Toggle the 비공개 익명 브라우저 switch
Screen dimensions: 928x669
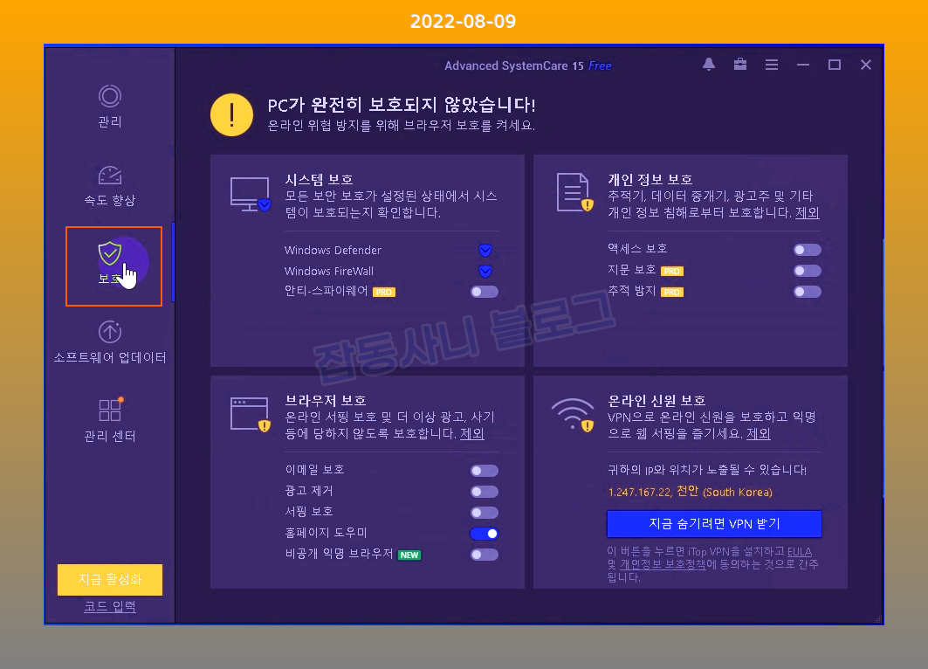(x=485, y=555)
